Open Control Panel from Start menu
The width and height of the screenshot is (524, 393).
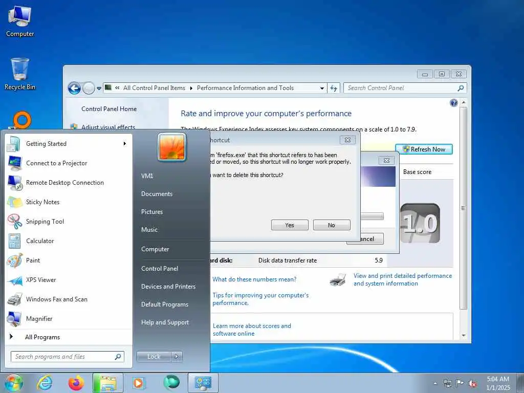pyautogui.click(x=160, y=269)
